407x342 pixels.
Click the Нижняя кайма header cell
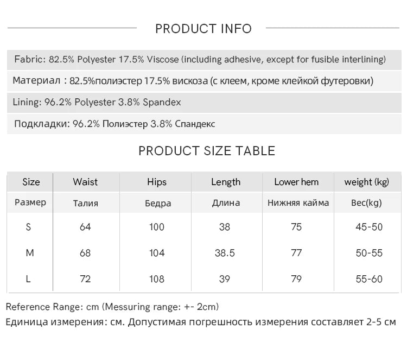point(298,202)
